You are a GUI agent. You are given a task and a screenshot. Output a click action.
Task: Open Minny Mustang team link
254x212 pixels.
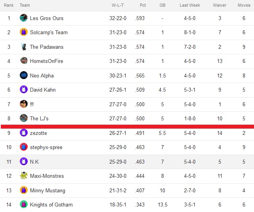click(x=47, y=190)
